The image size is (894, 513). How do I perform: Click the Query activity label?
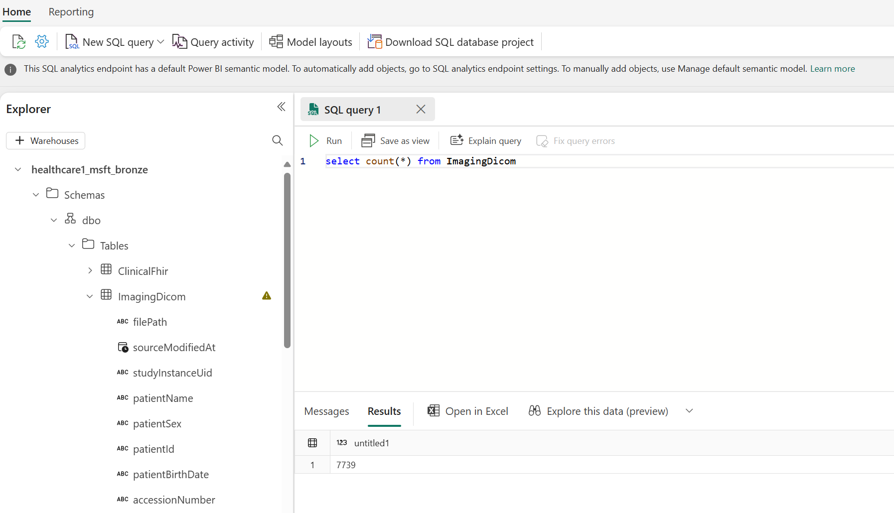pyautogui.click(x=222, y=42)
